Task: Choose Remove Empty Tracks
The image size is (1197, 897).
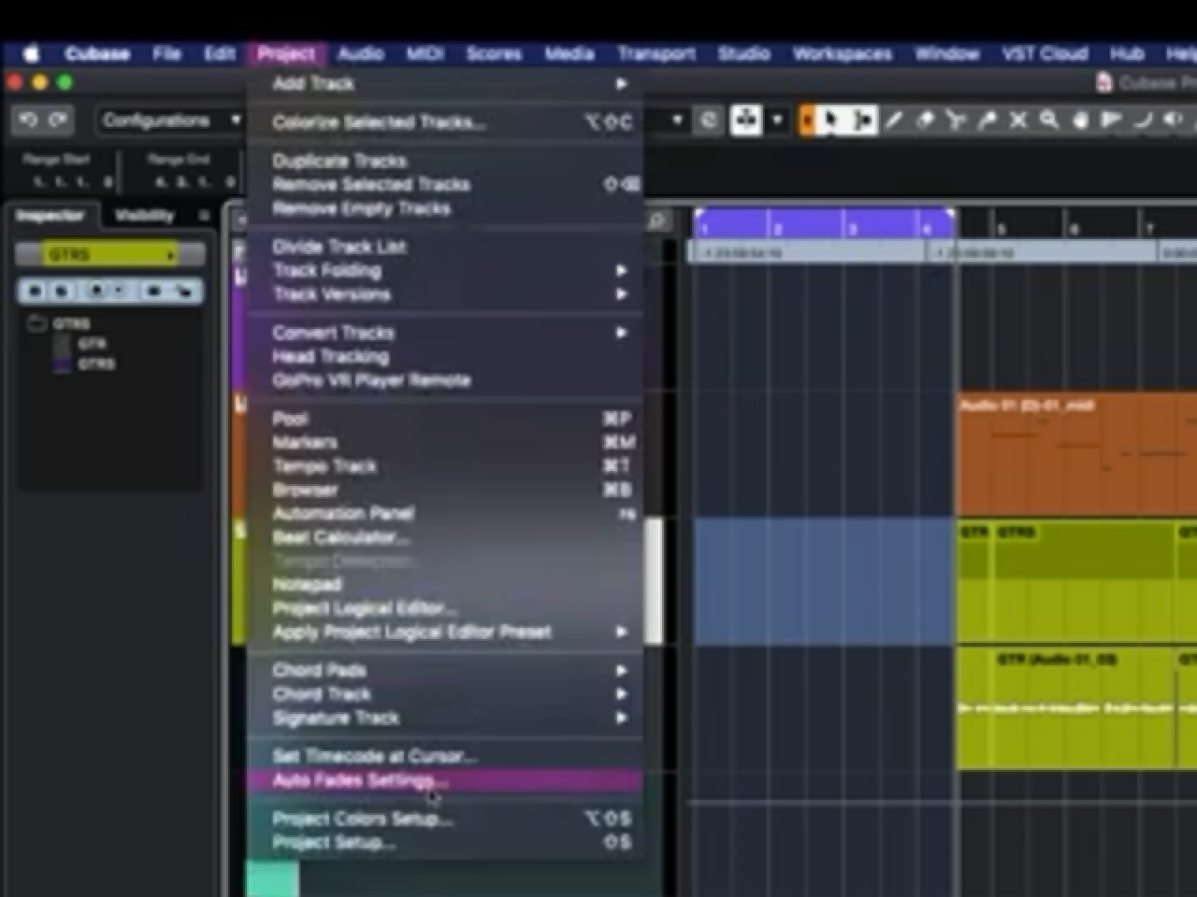Action: (446, 208)
